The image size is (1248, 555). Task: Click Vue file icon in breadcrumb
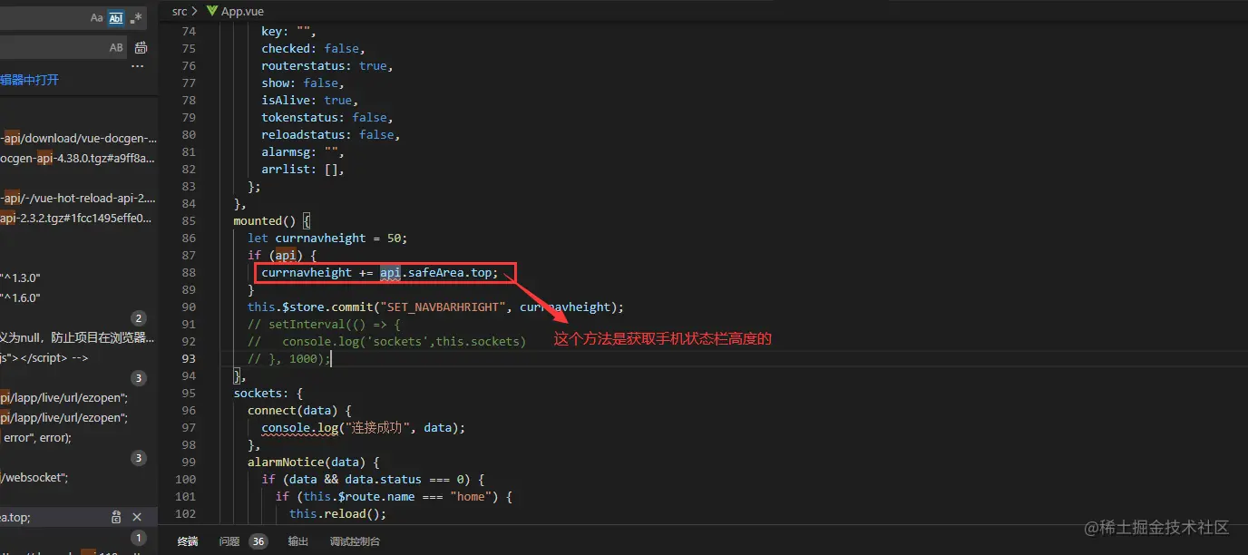coord(212,11)
